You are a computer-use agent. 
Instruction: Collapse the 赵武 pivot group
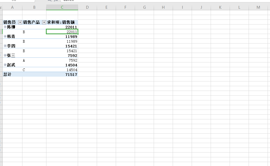tap(5, 65)
